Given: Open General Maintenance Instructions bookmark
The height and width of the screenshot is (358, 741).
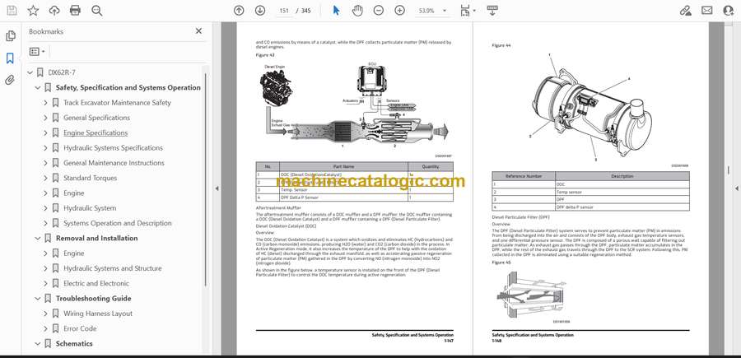Looking at the screenshot, I should tap(114, 163).
